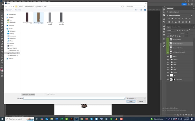195x121 pixels.
Task: Expand Adjustments presets section
Action: point(168,12)
